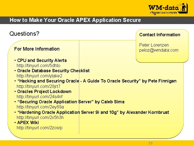Click the 'Questions?' heading

24,34
